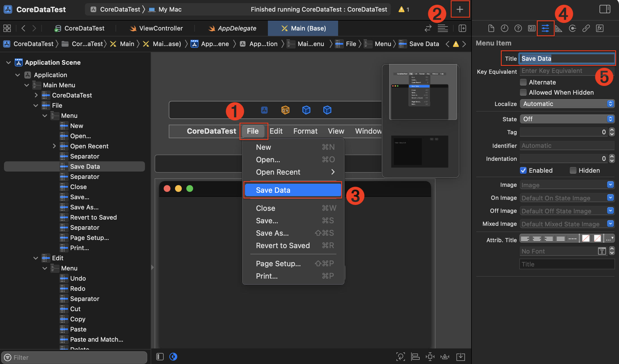This screenshot has height=364, width=619.
Task: Enable the Alternate checkbox
Action: pyautogui.click(x=523, y=82)
